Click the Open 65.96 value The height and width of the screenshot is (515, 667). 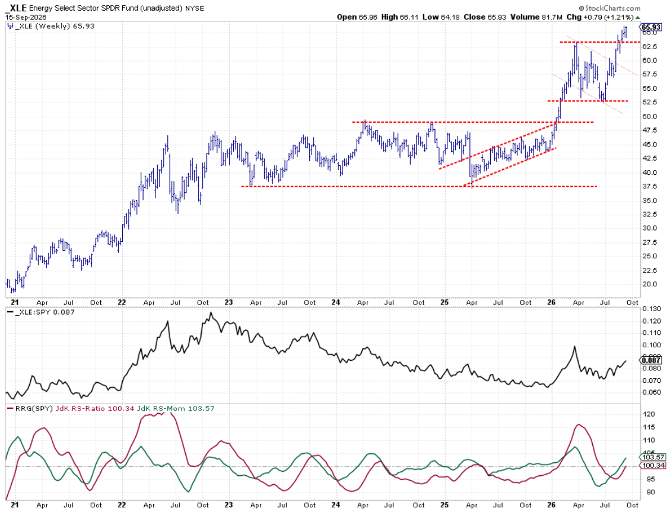(357, 17)
